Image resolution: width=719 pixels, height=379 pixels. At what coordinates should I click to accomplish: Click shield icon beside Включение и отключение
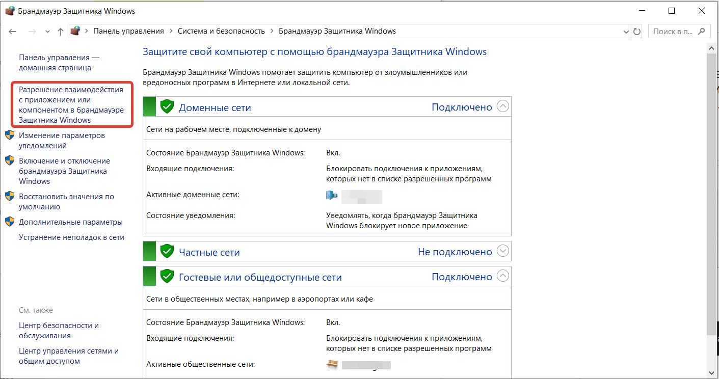click(10, 160)
